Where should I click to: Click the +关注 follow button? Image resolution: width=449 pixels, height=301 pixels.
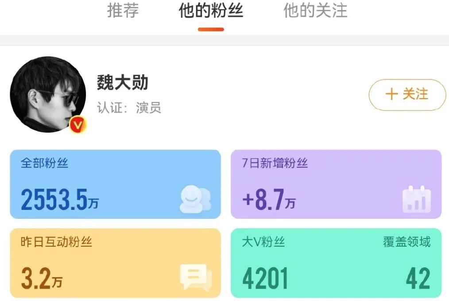click(x=407, y=95)
